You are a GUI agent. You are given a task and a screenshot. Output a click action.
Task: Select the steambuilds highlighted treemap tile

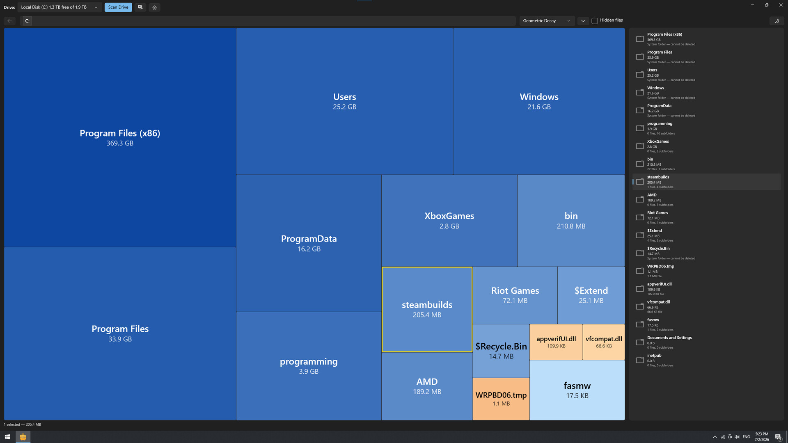[427, 309]
